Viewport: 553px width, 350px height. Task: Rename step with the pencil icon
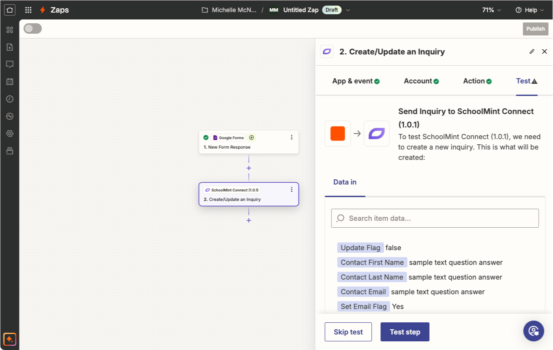(532, 51)
